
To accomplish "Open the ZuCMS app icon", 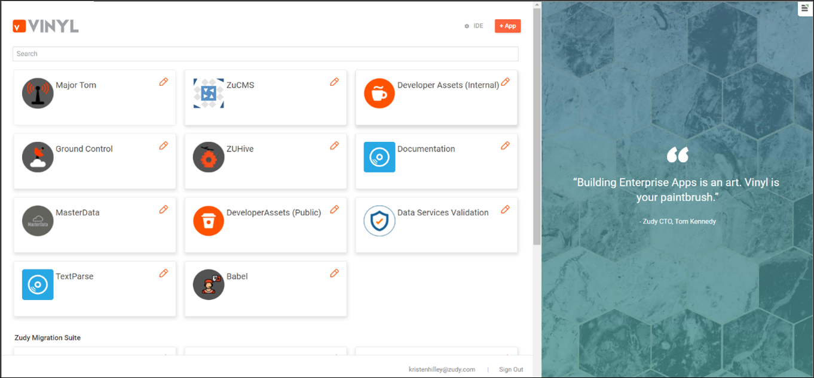I will (209, 94).
